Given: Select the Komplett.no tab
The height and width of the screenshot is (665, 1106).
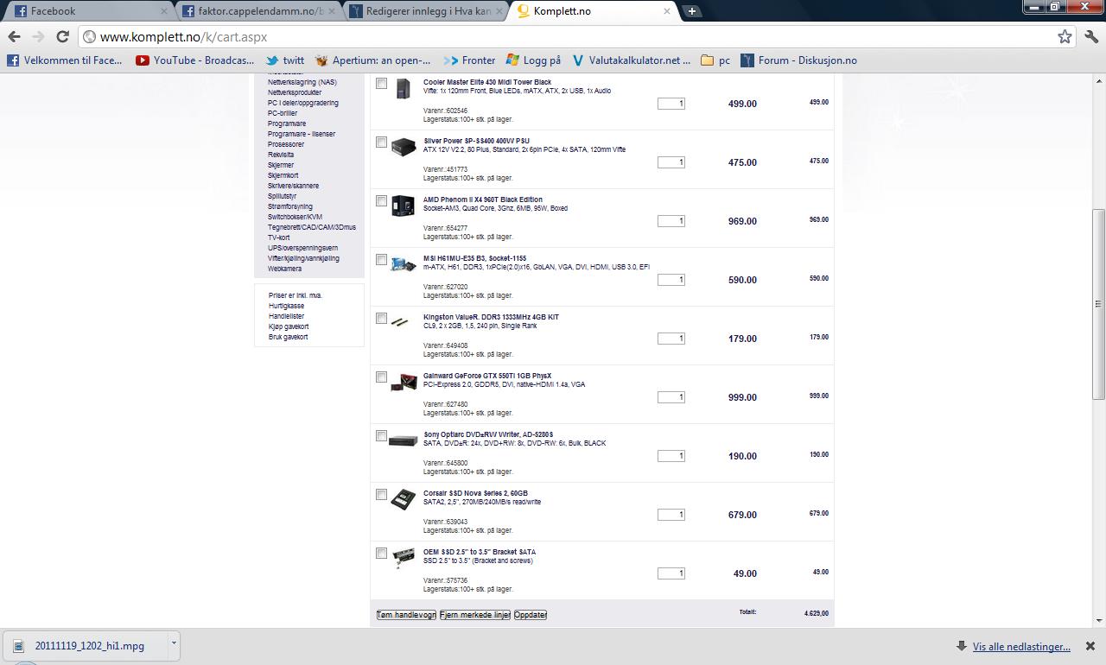Looking at the screenshot, I should [591, 11].
